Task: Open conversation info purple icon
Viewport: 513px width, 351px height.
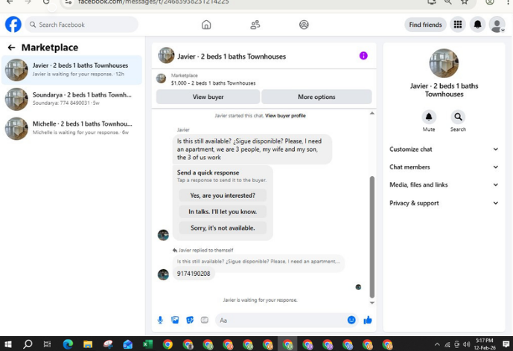Action: [363, 56]
